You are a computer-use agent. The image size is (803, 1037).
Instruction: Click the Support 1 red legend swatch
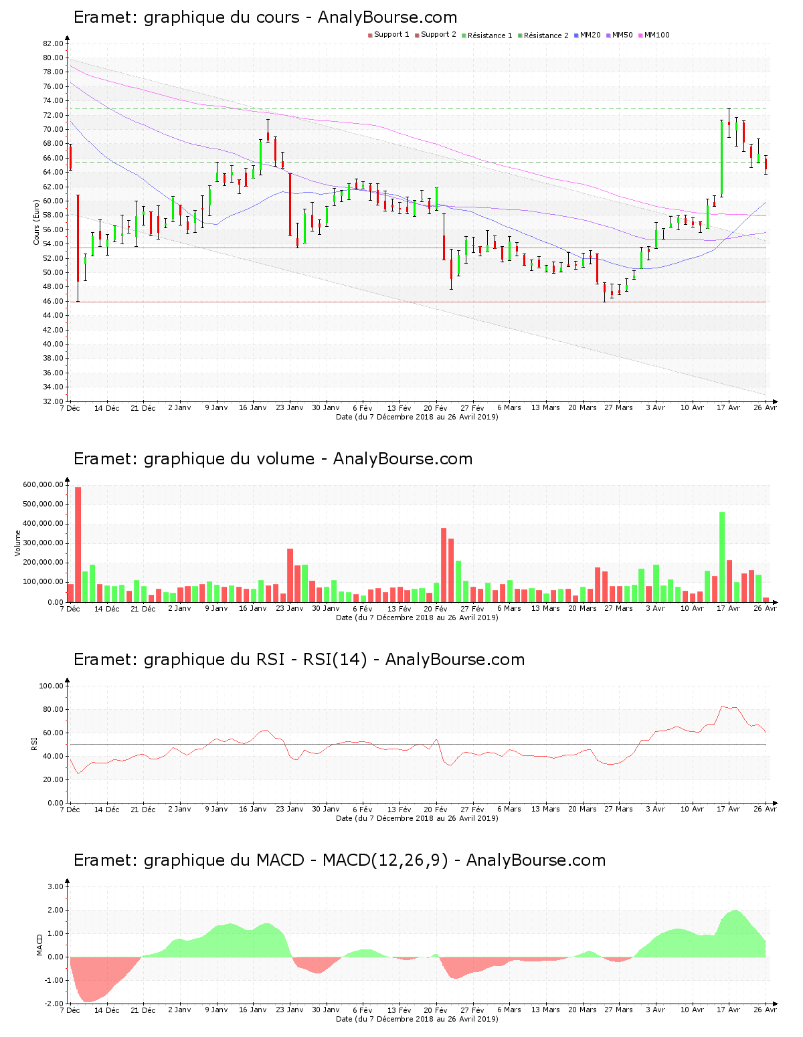[370, 35]
